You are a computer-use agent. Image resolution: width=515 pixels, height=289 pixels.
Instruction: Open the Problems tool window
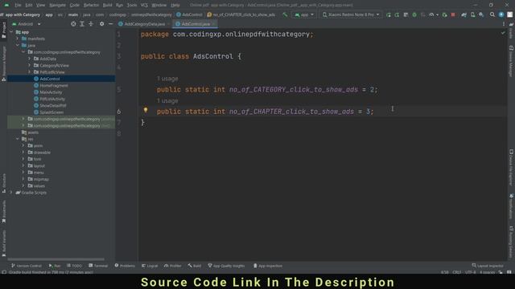point(125,266)
